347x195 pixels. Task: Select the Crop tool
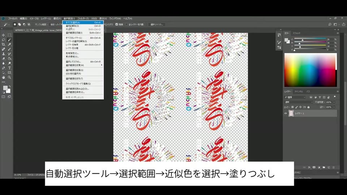pos(3,44)
